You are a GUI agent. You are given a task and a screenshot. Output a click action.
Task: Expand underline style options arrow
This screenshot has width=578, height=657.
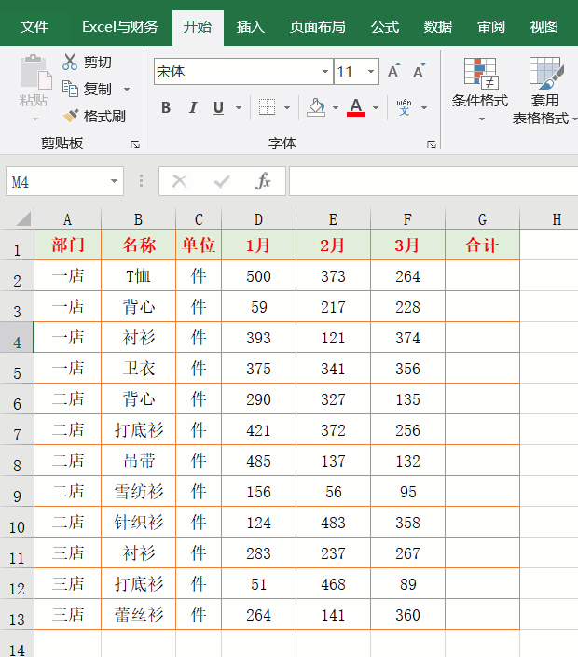click(239, 108)
